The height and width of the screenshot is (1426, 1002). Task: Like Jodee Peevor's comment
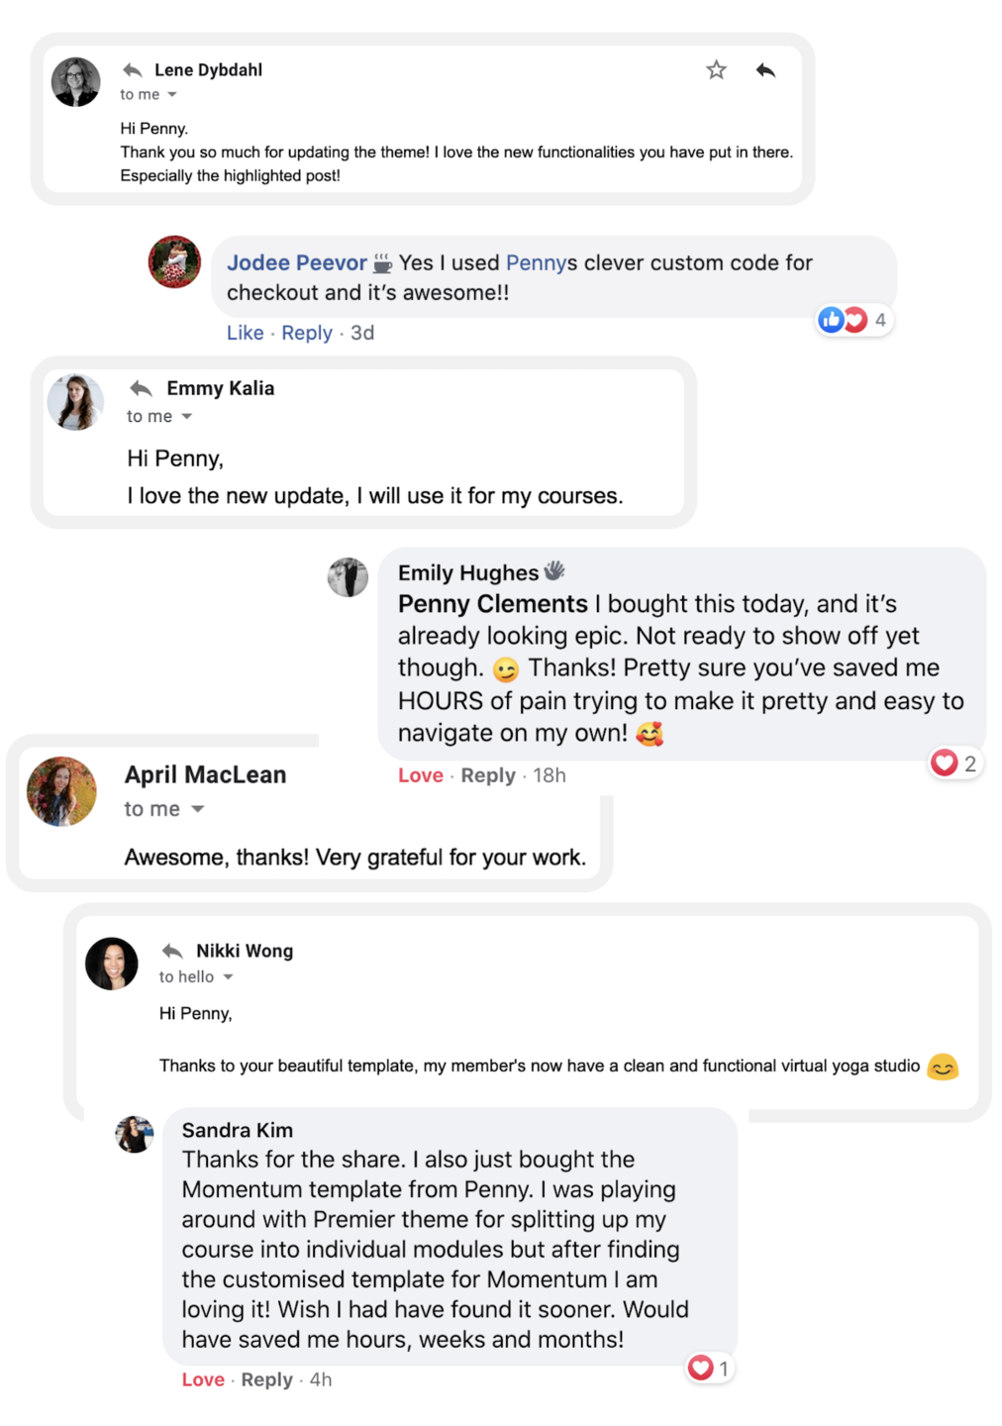click(245, 333)
